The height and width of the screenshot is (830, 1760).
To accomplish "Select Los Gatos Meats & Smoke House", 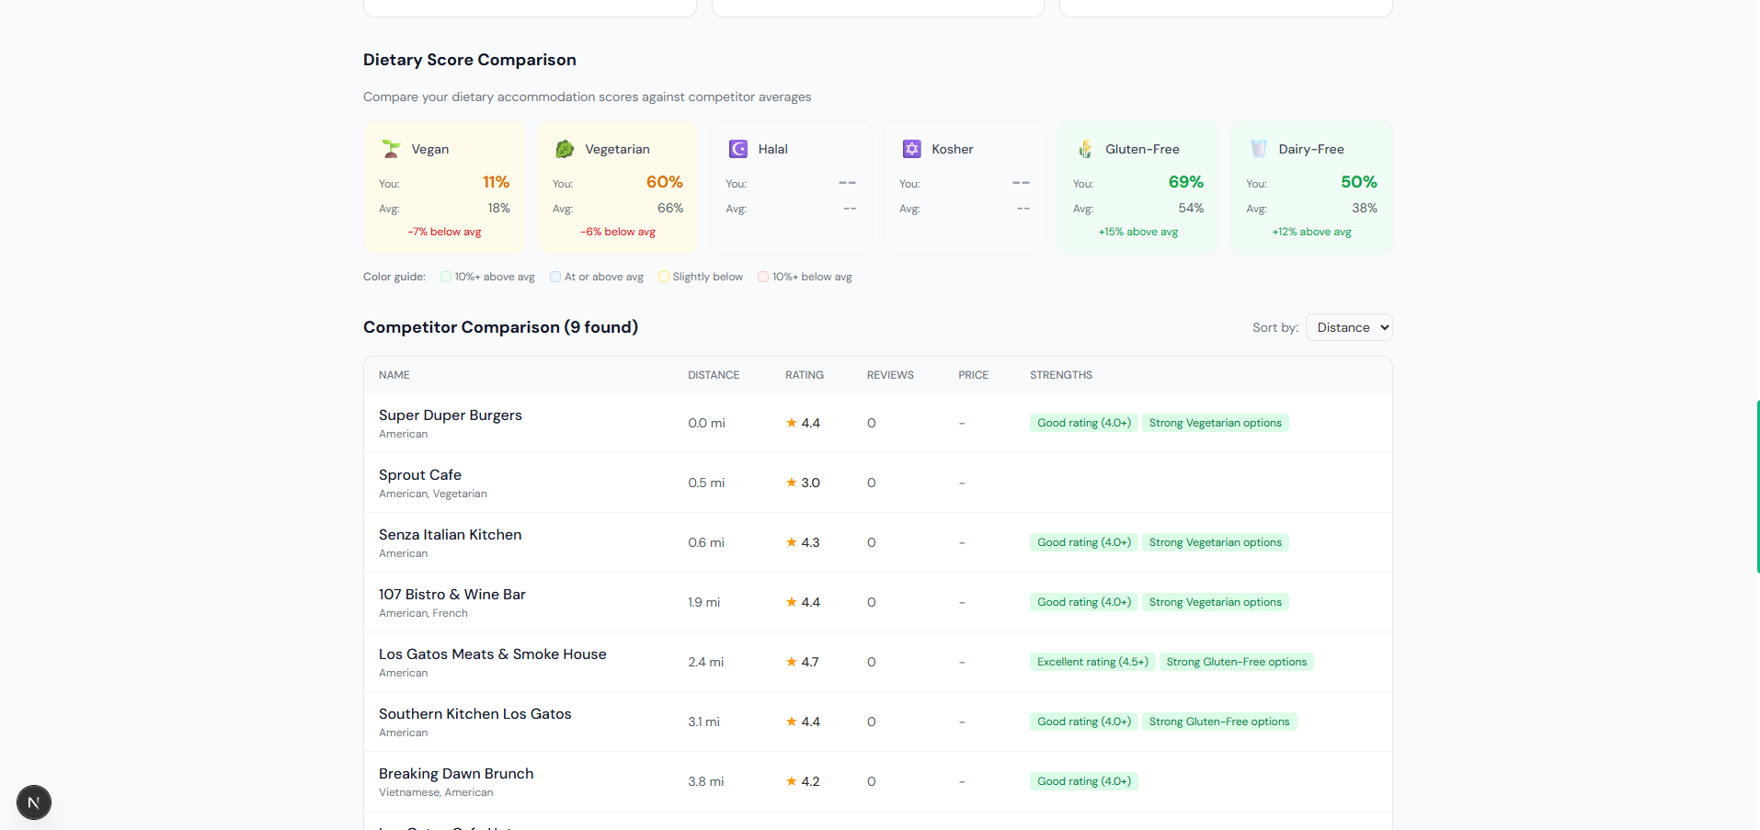I will coord(492,654).
